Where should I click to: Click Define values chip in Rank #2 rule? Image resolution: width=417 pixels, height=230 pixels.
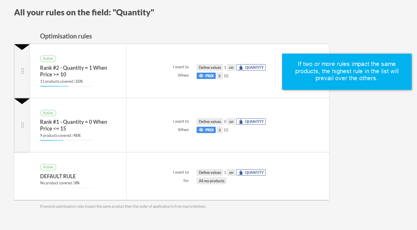coord(210,67)
